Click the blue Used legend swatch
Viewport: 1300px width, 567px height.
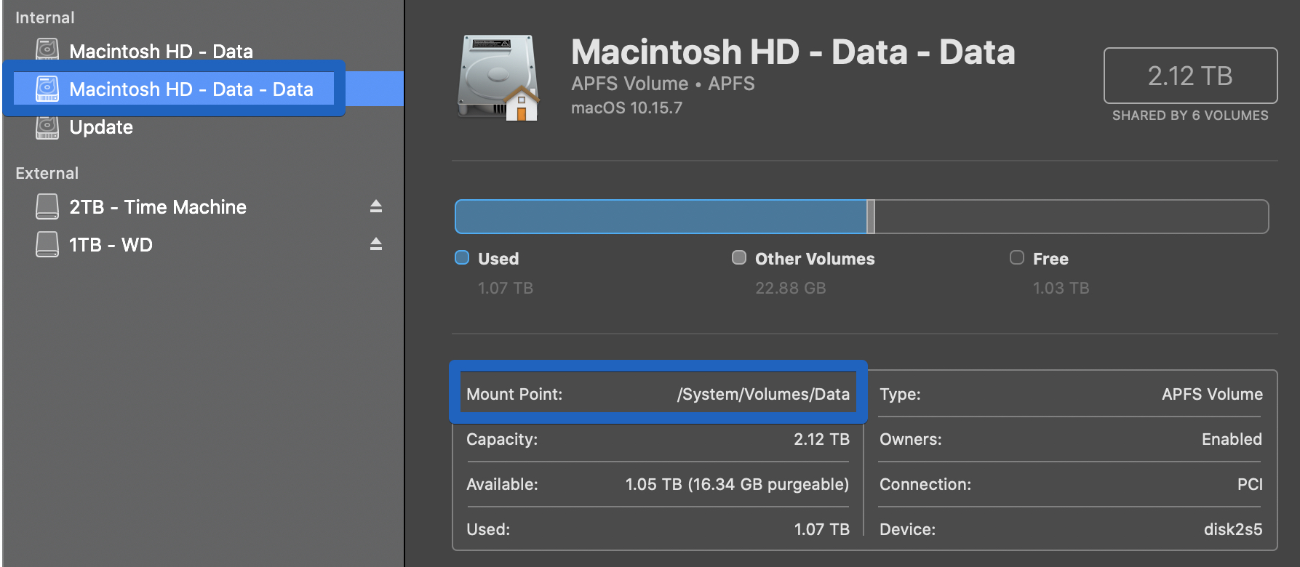[462, 258]
